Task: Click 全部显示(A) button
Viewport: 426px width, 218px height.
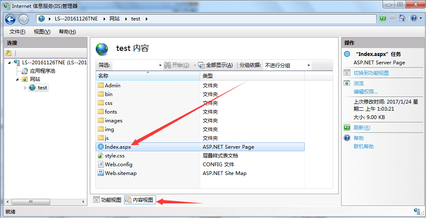Action: [x=216, y=65]
